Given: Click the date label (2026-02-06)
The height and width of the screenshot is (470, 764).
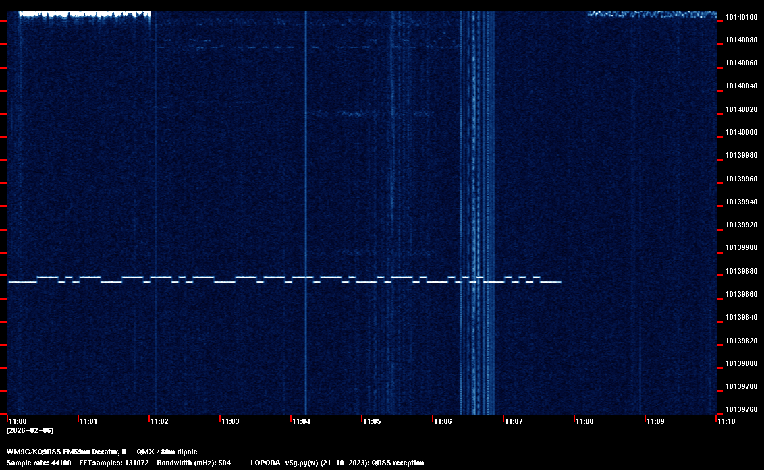Looking at the screenshot, I should click(x=30, y=430).
